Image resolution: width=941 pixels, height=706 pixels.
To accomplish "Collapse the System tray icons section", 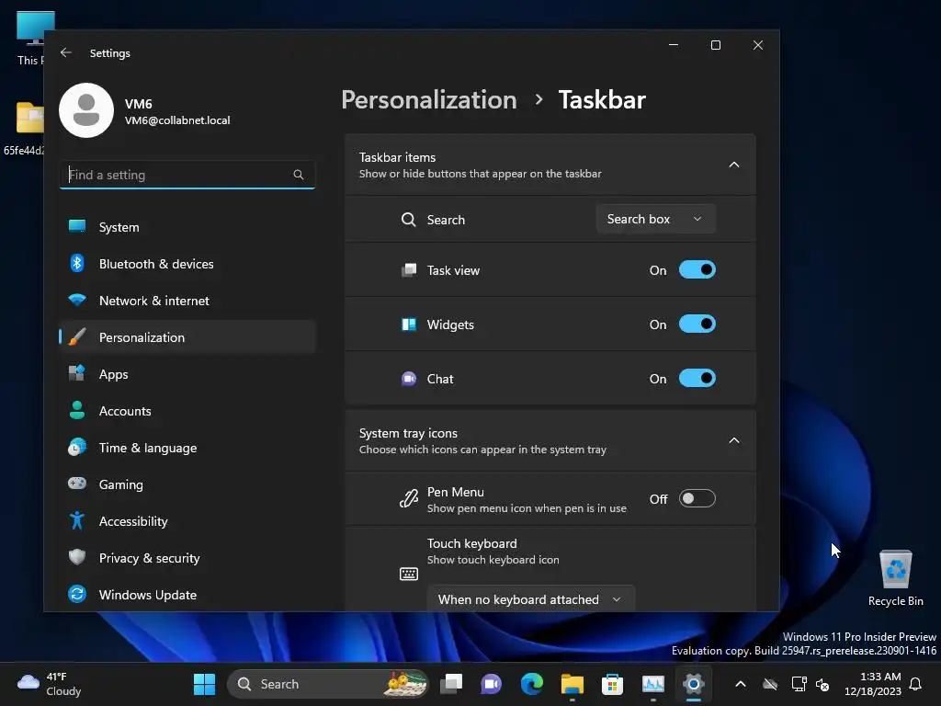I will 734,440.
